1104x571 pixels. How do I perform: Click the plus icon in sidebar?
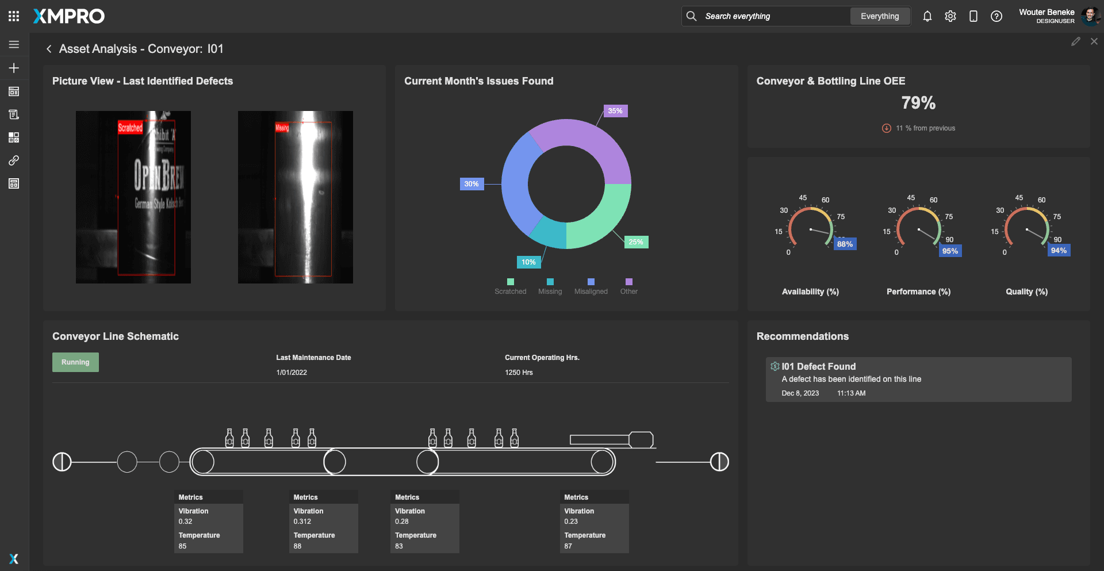tap(14, 68)
